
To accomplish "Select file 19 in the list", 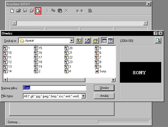I will [38, 66].
